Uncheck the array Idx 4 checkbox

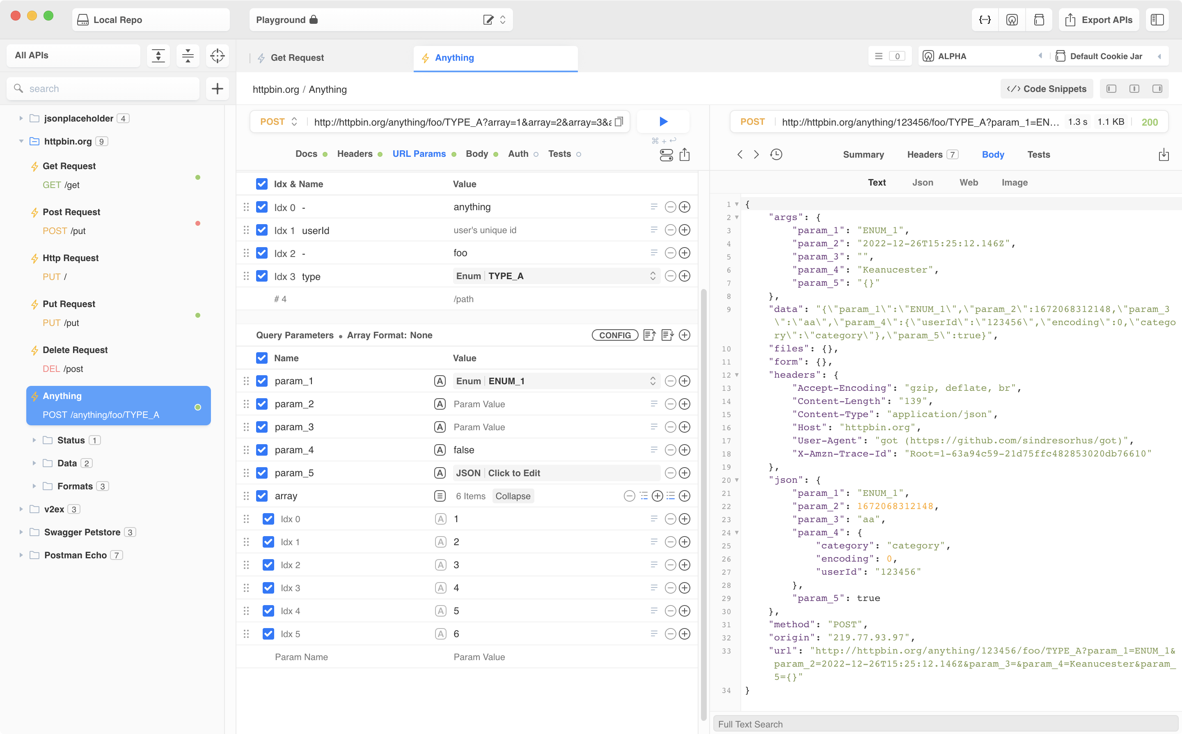(268, 611)
